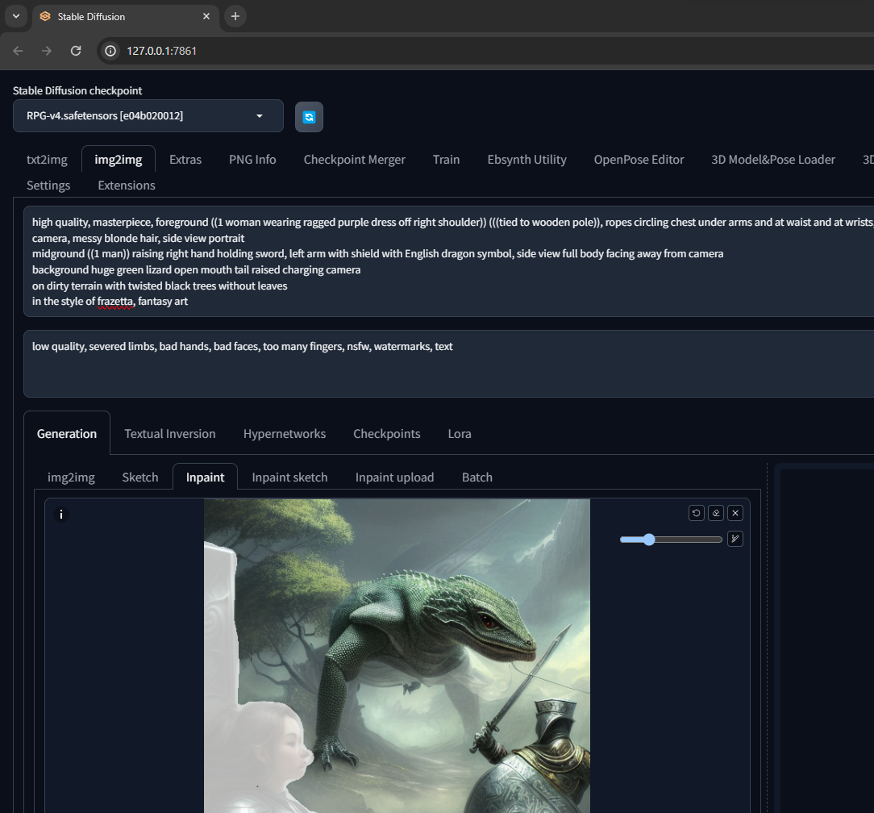Image resolution: width=874 pixels, height=813 pixels.
Task: Open the Train tab
Action: (x=447, y=160)
